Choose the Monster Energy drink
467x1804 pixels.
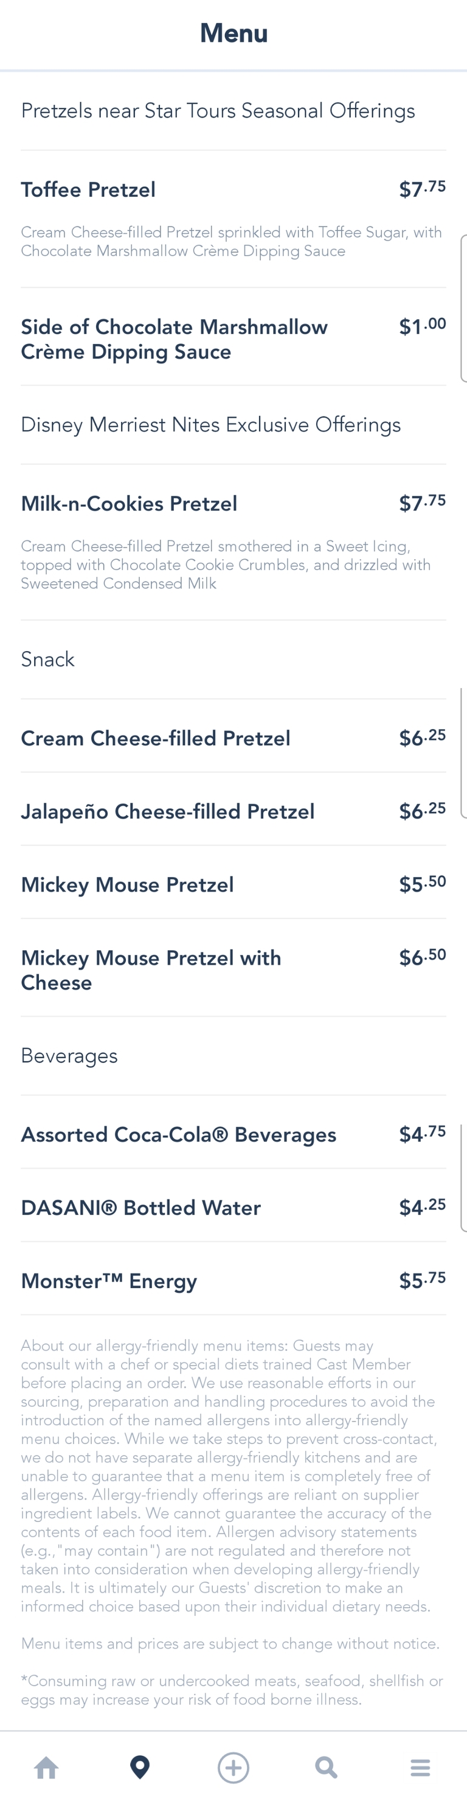109,1281
